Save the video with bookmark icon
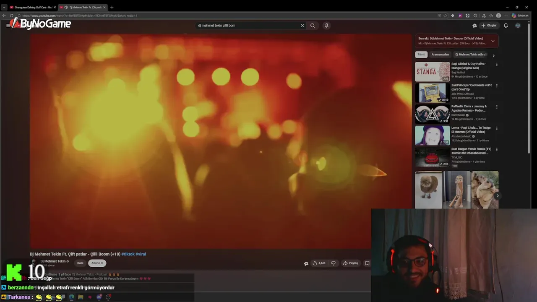The image size is (537, 302). click(367, 263)
